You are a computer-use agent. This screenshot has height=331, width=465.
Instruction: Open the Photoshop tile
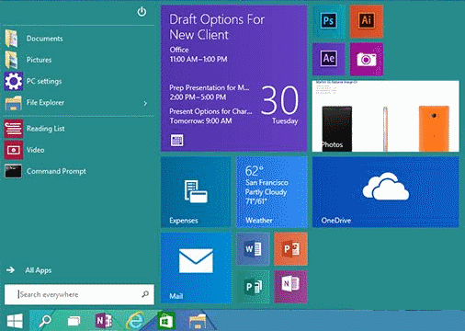tap(329, 21)
